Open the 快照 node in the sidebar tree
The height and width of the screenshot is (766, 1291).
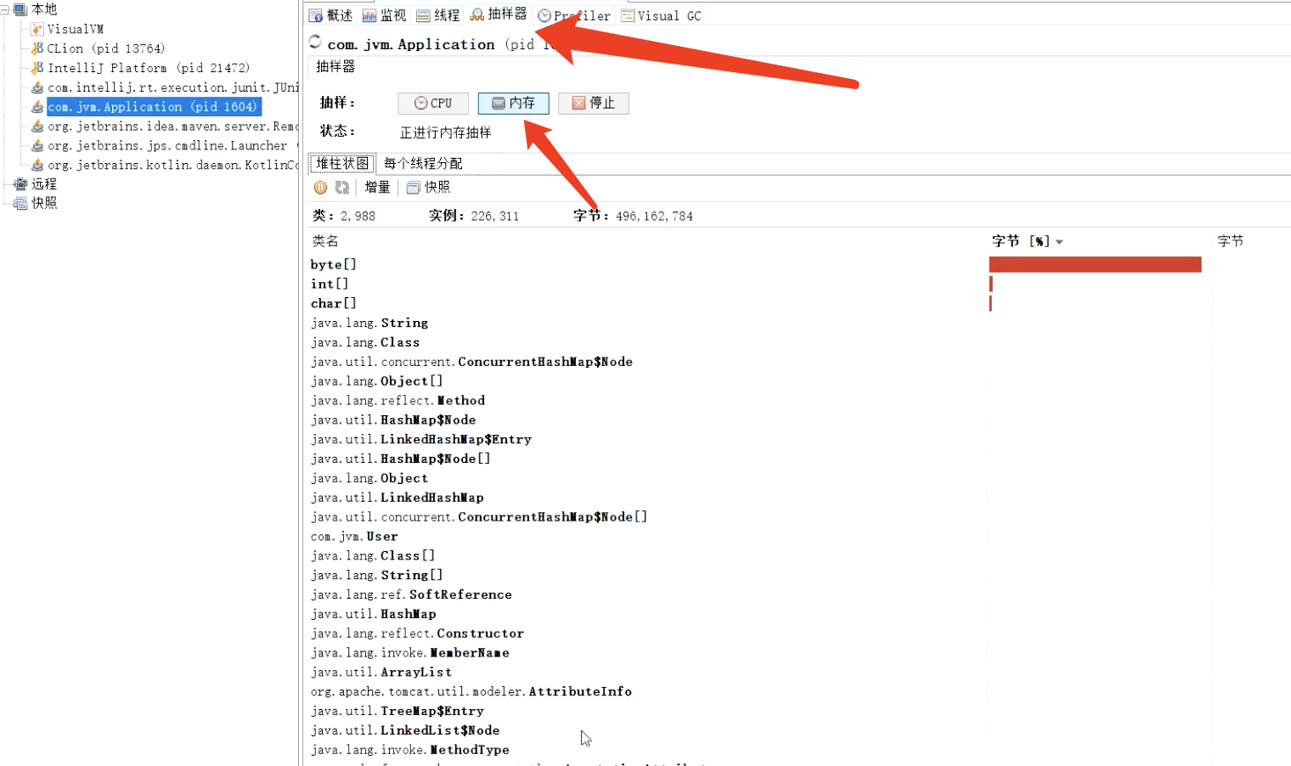tap(43, 204)
